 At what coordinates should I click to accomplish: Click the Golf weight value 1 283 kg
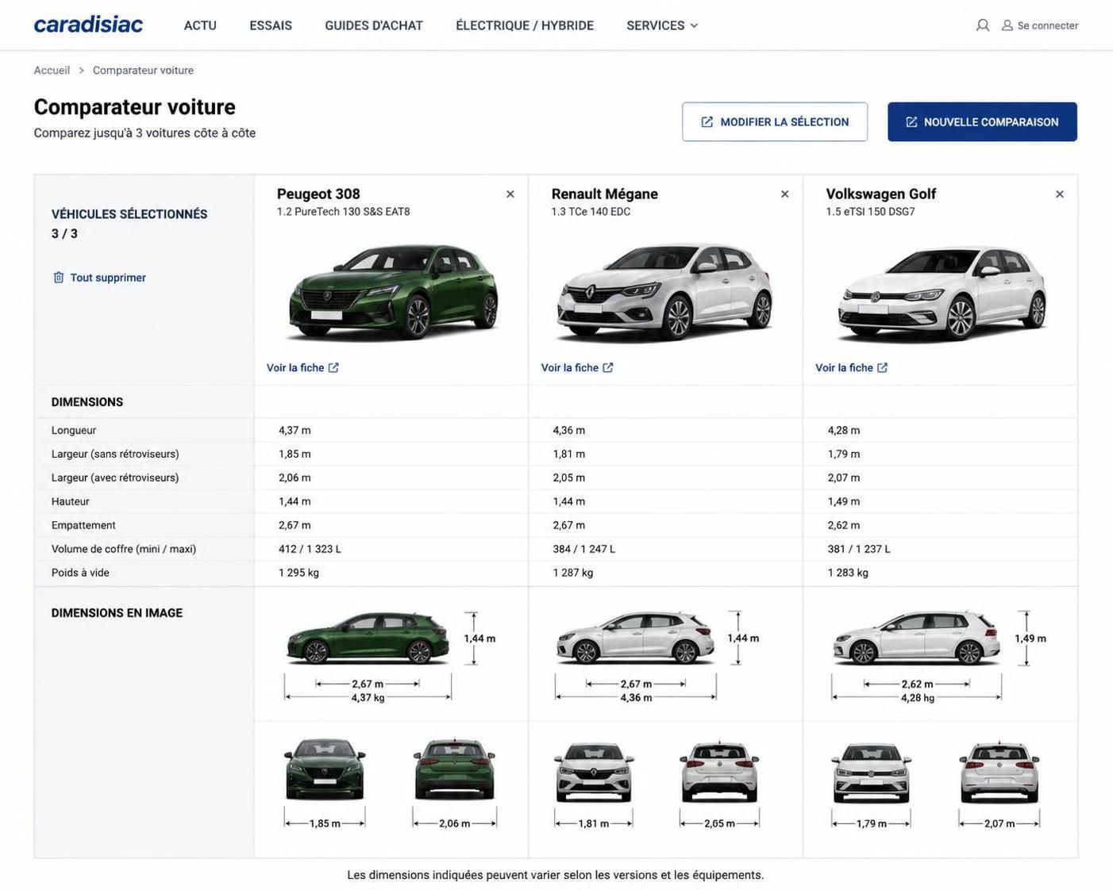(x=848, y=574)
